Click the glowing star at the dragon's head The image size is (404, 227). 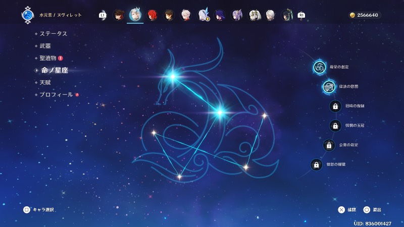point(173,77)
